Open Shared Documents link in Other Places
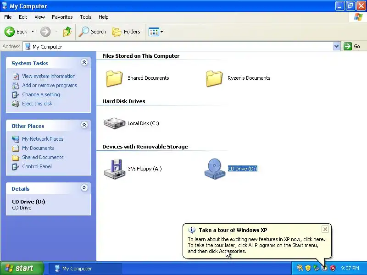Image resolution: width=367 pixels, height=275 pixels. (x=43, y=157)
